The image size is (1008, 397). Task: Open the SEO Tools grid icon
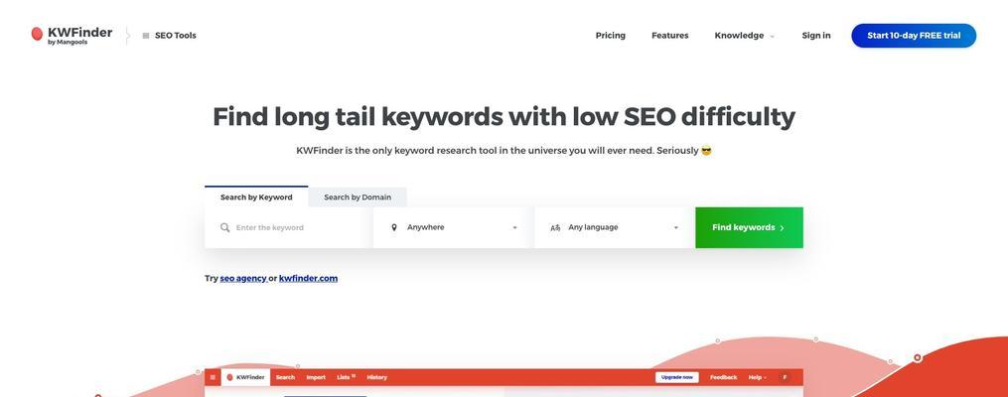pos(146,36)
